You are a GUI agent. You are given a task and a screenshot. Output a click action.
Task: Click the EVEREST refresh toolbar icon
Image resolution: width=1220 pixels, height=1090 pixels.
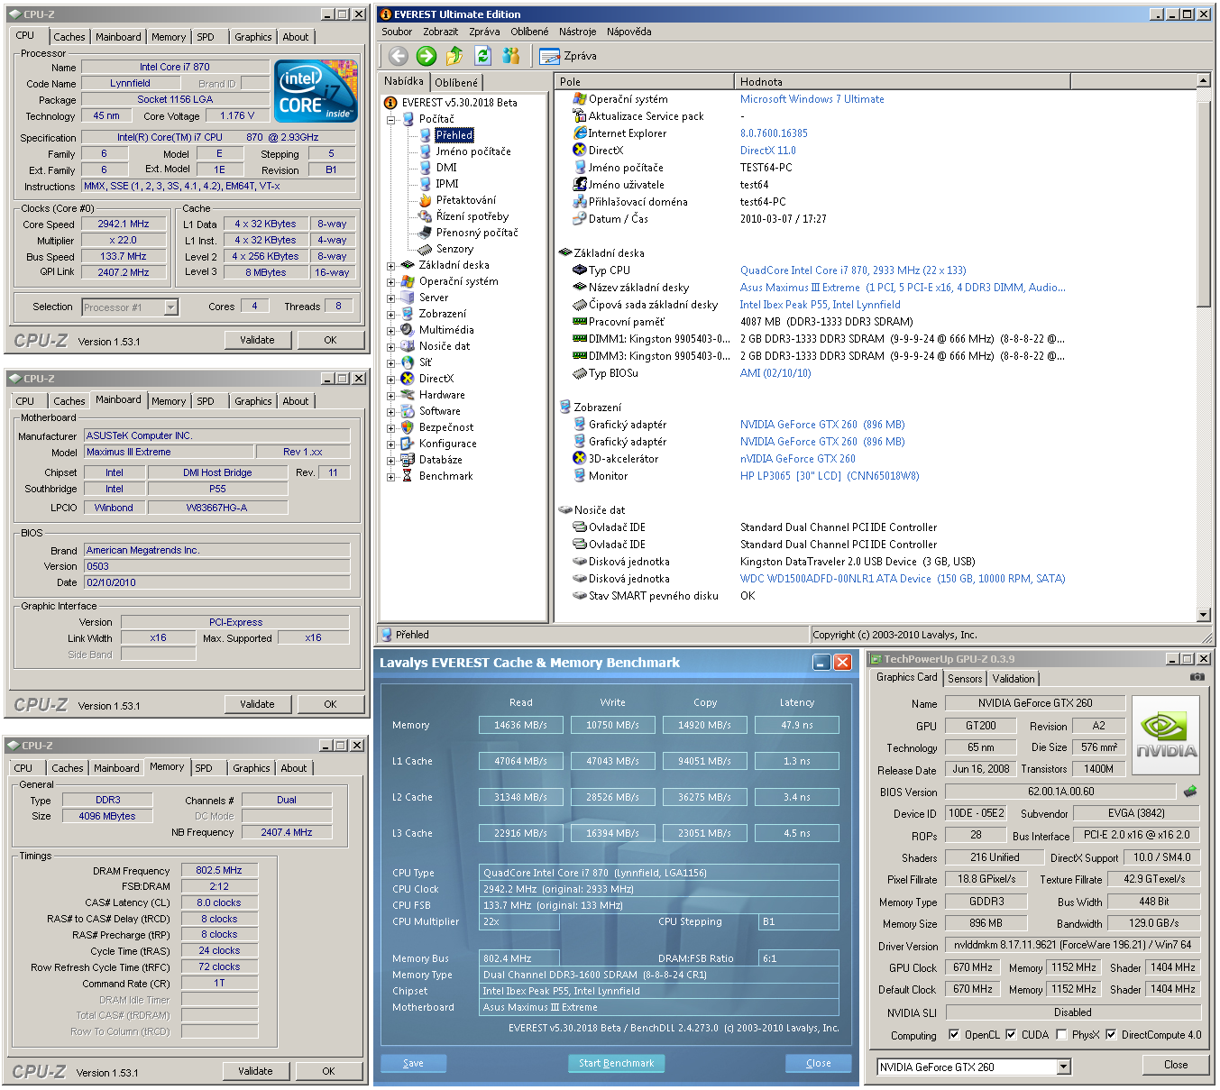tap(482, 56)
